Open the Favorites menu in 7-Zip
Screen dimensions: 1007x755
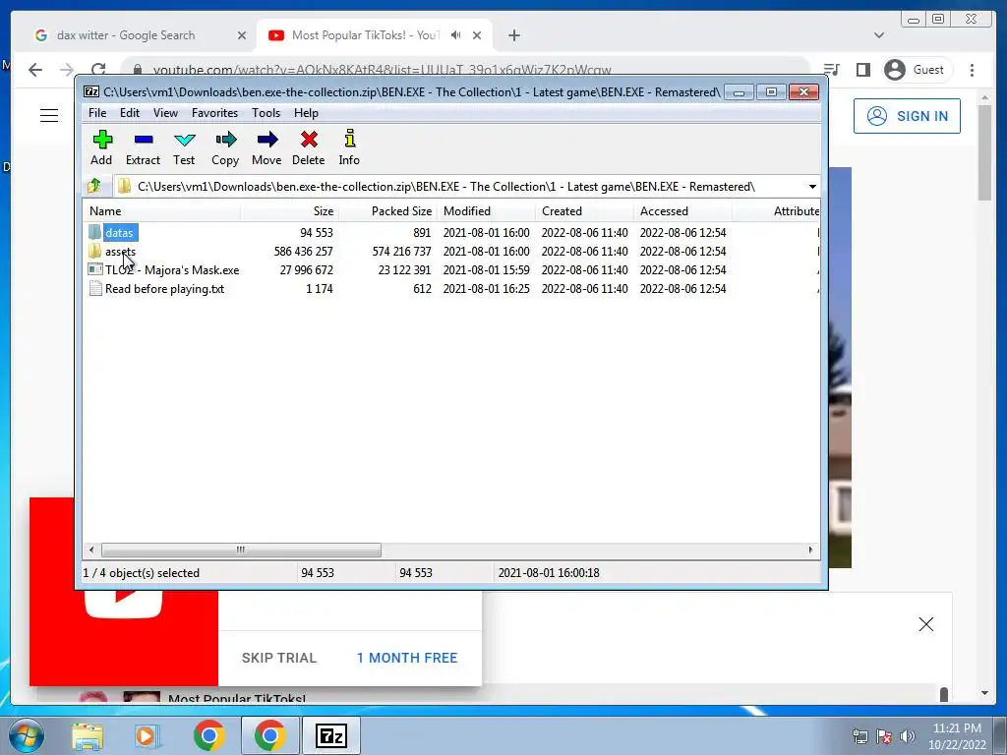coord(215,113)
